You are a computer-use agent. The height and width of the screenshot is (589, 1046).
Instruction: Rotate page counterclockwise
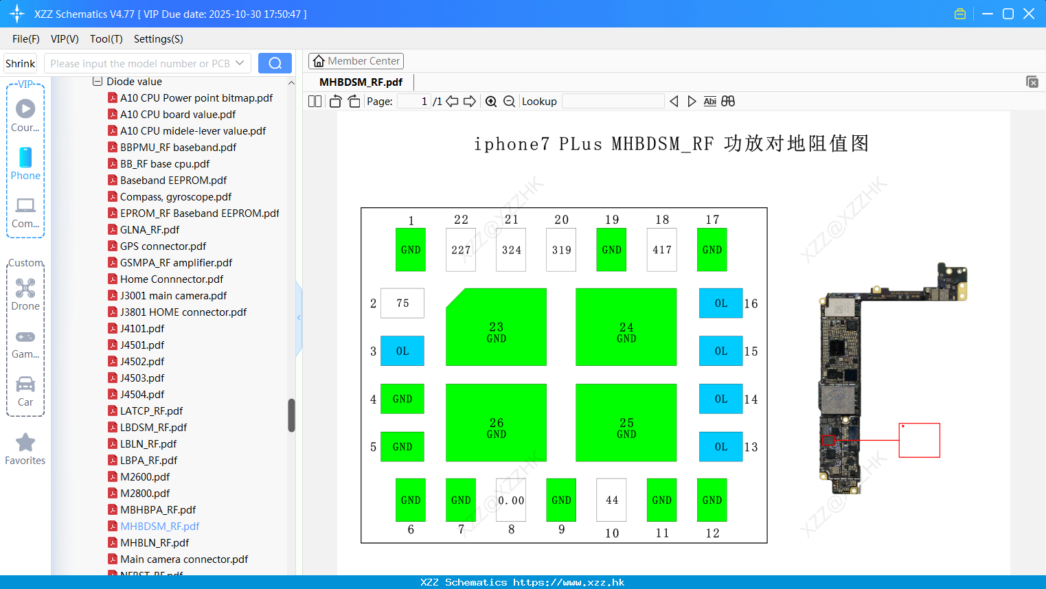point(335,102)
